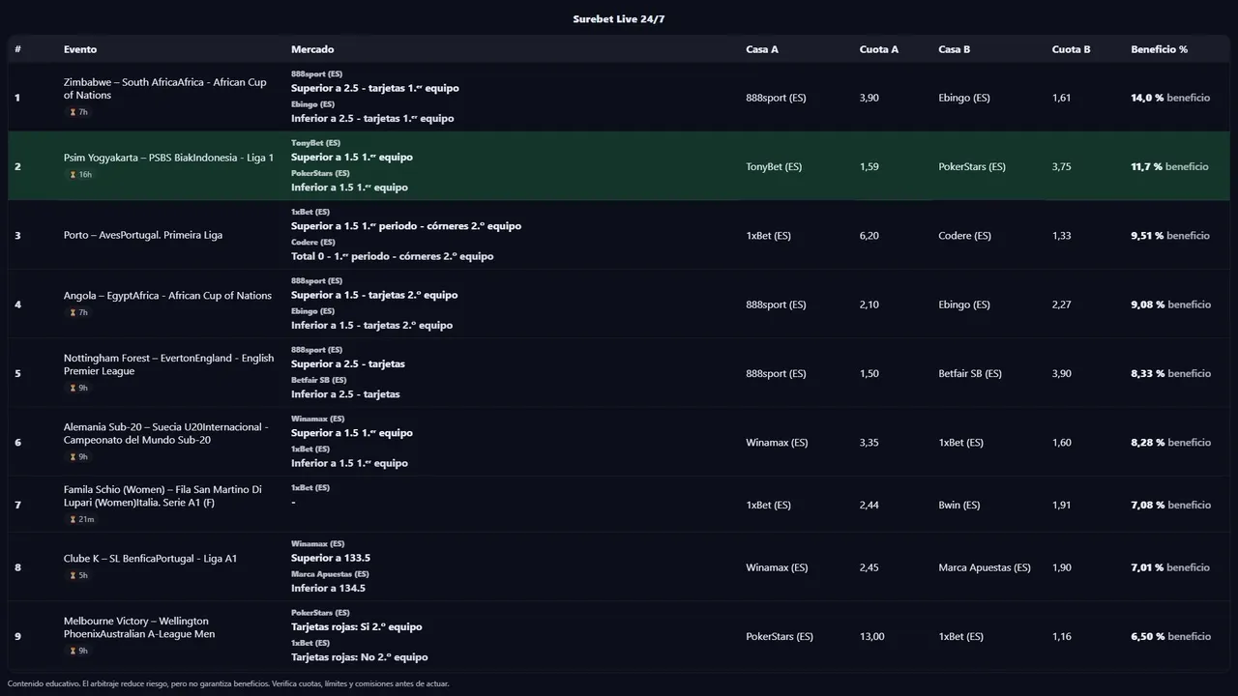Click hourglass icon under Psim Yogyakarta event
The height and width of the screenshot is (696, 1238).
(x=73, y=175)
